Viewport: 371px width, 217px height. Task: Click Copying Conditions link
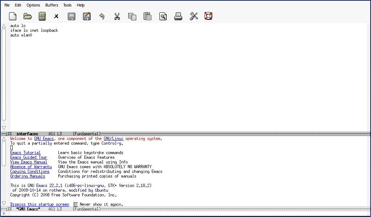point(30,172)
